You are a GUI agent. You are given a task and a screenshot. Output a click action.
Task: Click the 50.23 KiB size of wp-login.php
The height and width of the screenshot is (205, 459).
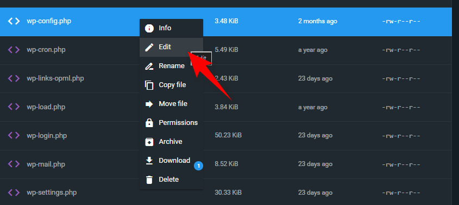click(228, 135)
